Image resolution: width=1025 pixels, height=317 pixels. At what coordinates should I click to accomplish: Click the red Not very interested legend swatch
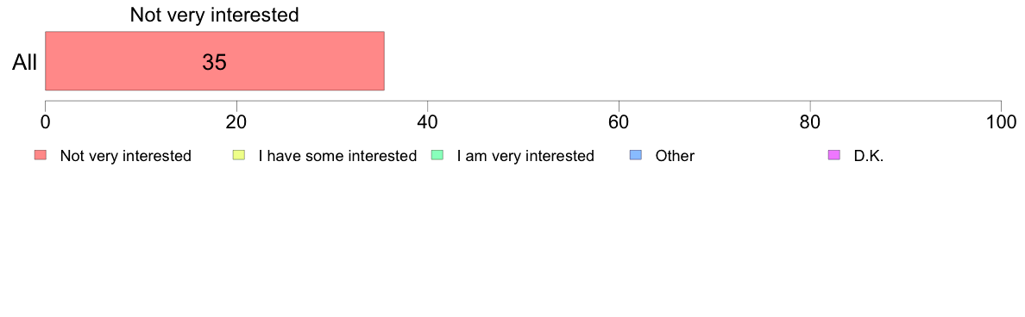(41, 155)
